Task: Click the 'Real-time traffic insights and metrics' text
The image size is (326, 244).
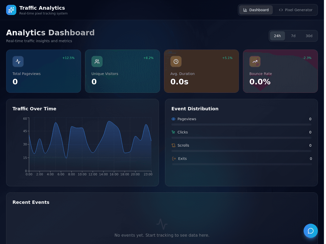Action: pyautogui.click(x=39, y=41)
